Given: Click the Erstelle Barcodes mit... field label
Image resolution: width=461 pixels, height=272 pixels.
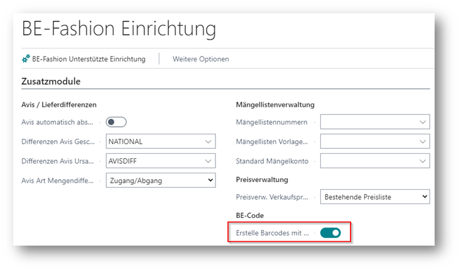Looking at the screenshot, I should 272,233.
